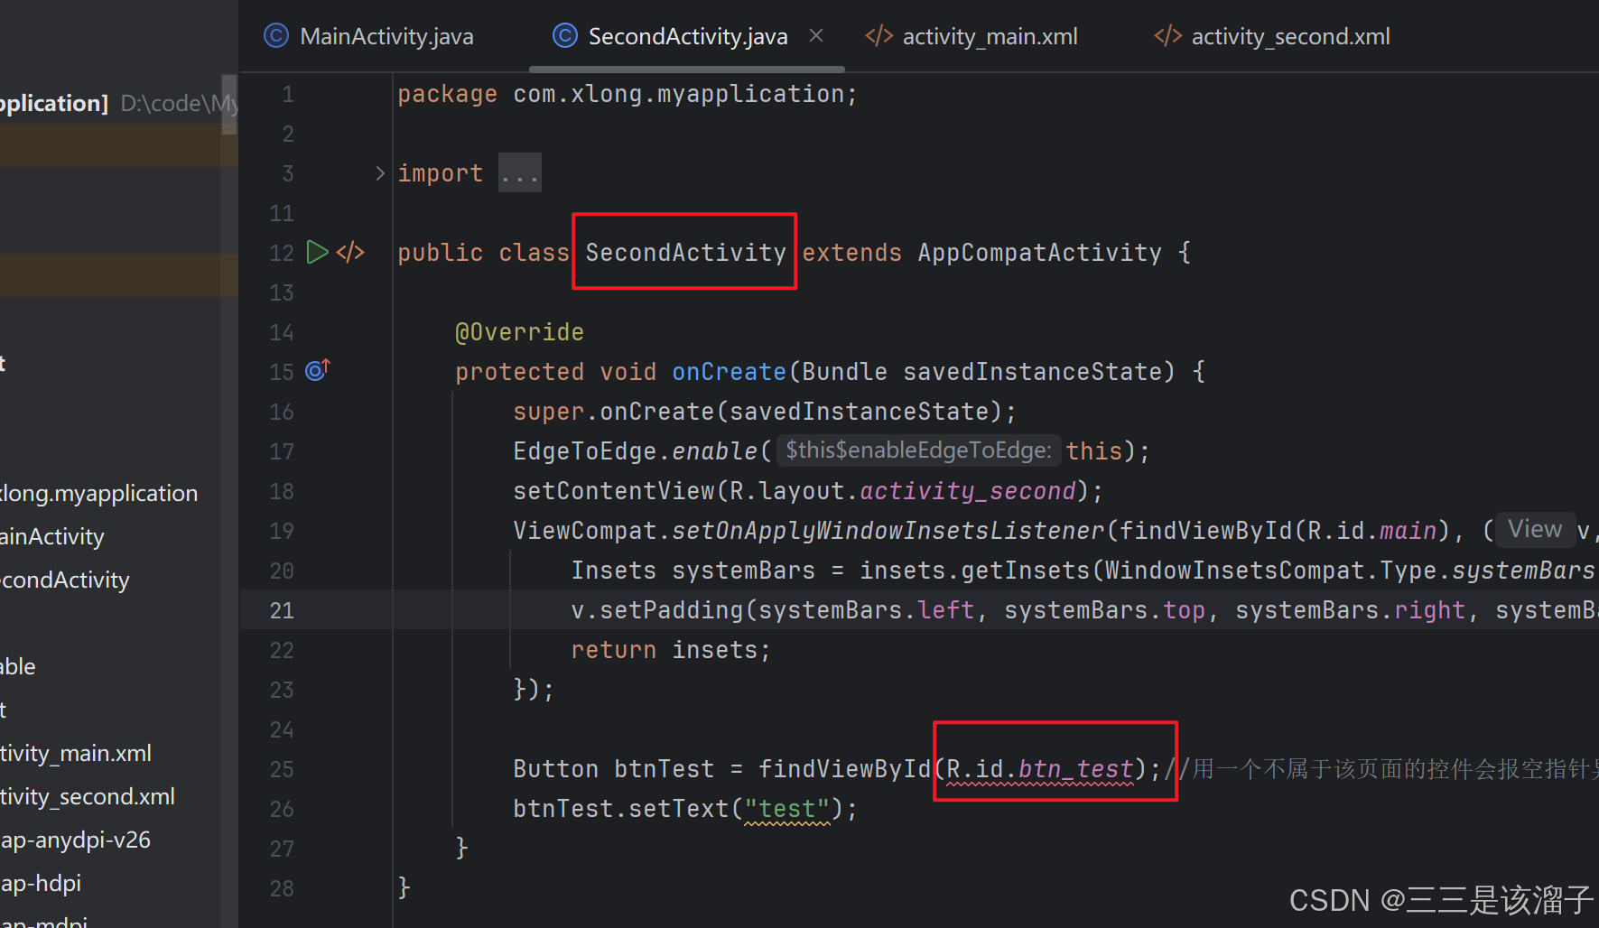Viewport: 1599px width, 928px height.
Task: Click the override method gutter icon on line 15
Action: tap(318, 370)
